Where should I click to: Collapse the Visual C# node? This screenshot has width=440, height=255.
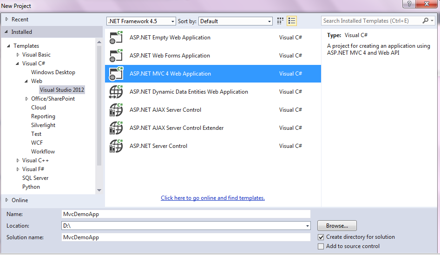[x=17, y=64]
